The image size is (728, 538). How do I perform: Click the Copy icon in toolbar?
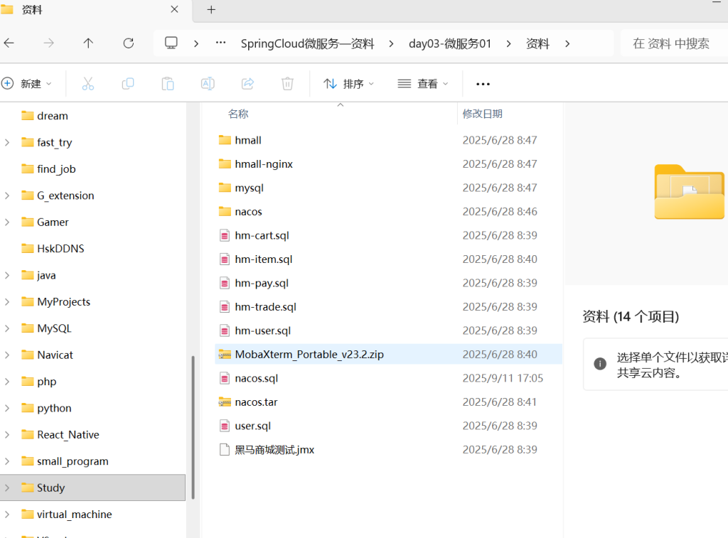[x=128, y=84]
